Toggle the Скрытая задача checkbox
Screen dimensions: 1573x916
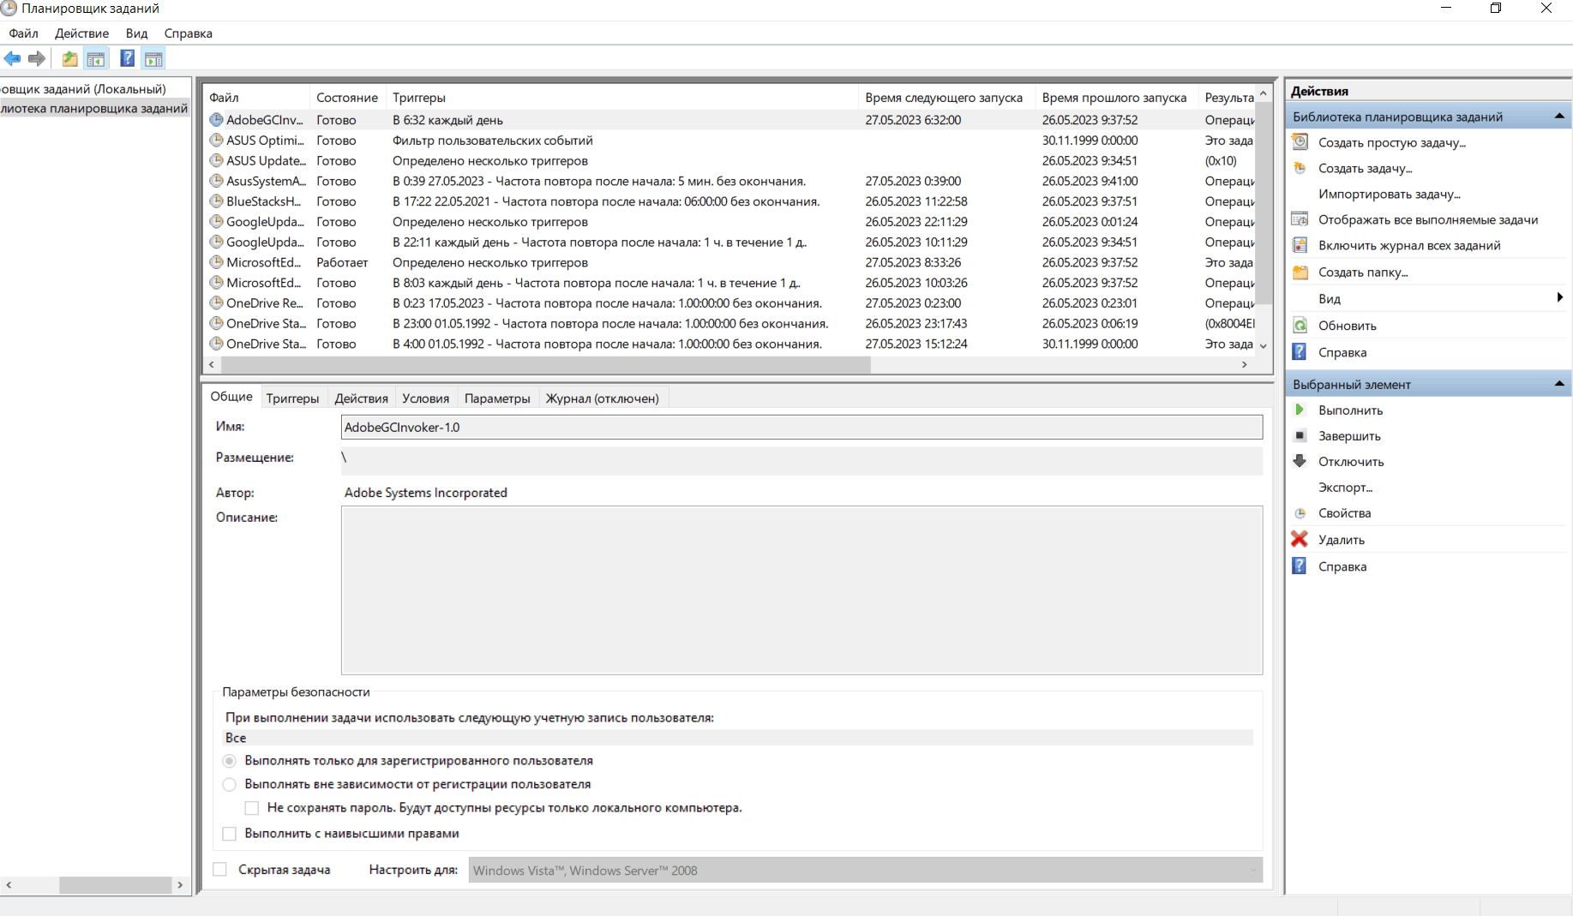[x=220, y=870]
